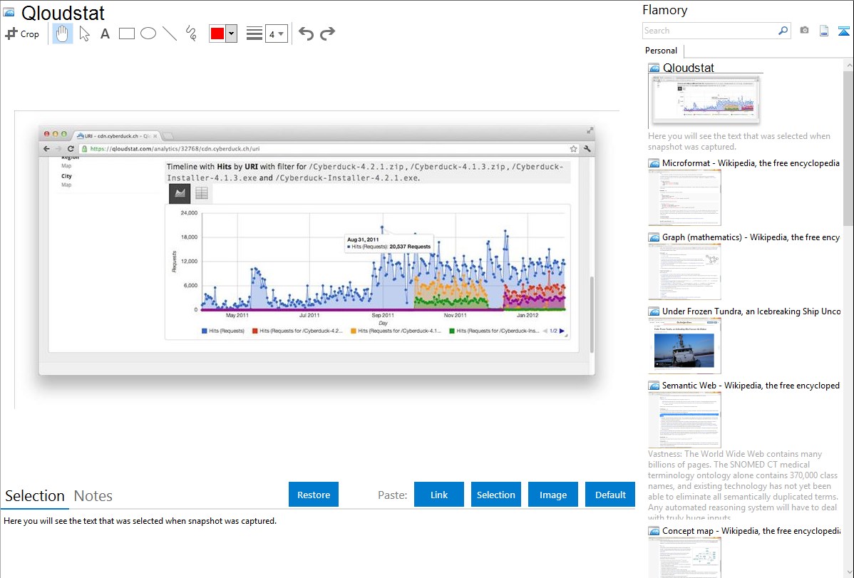Undo the last annotation
The height and width of the screenshot is (578, 854).
pos(306,33)
